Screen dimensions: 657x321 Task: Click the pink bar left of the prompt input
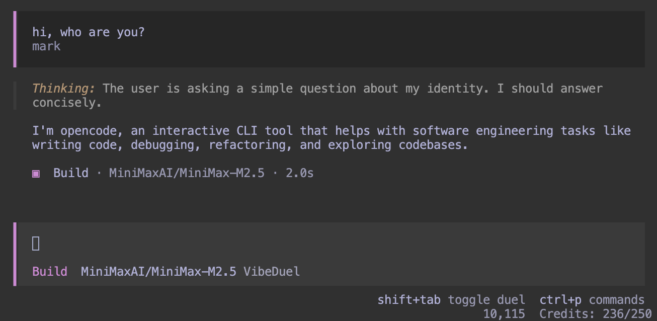[15, 254]
